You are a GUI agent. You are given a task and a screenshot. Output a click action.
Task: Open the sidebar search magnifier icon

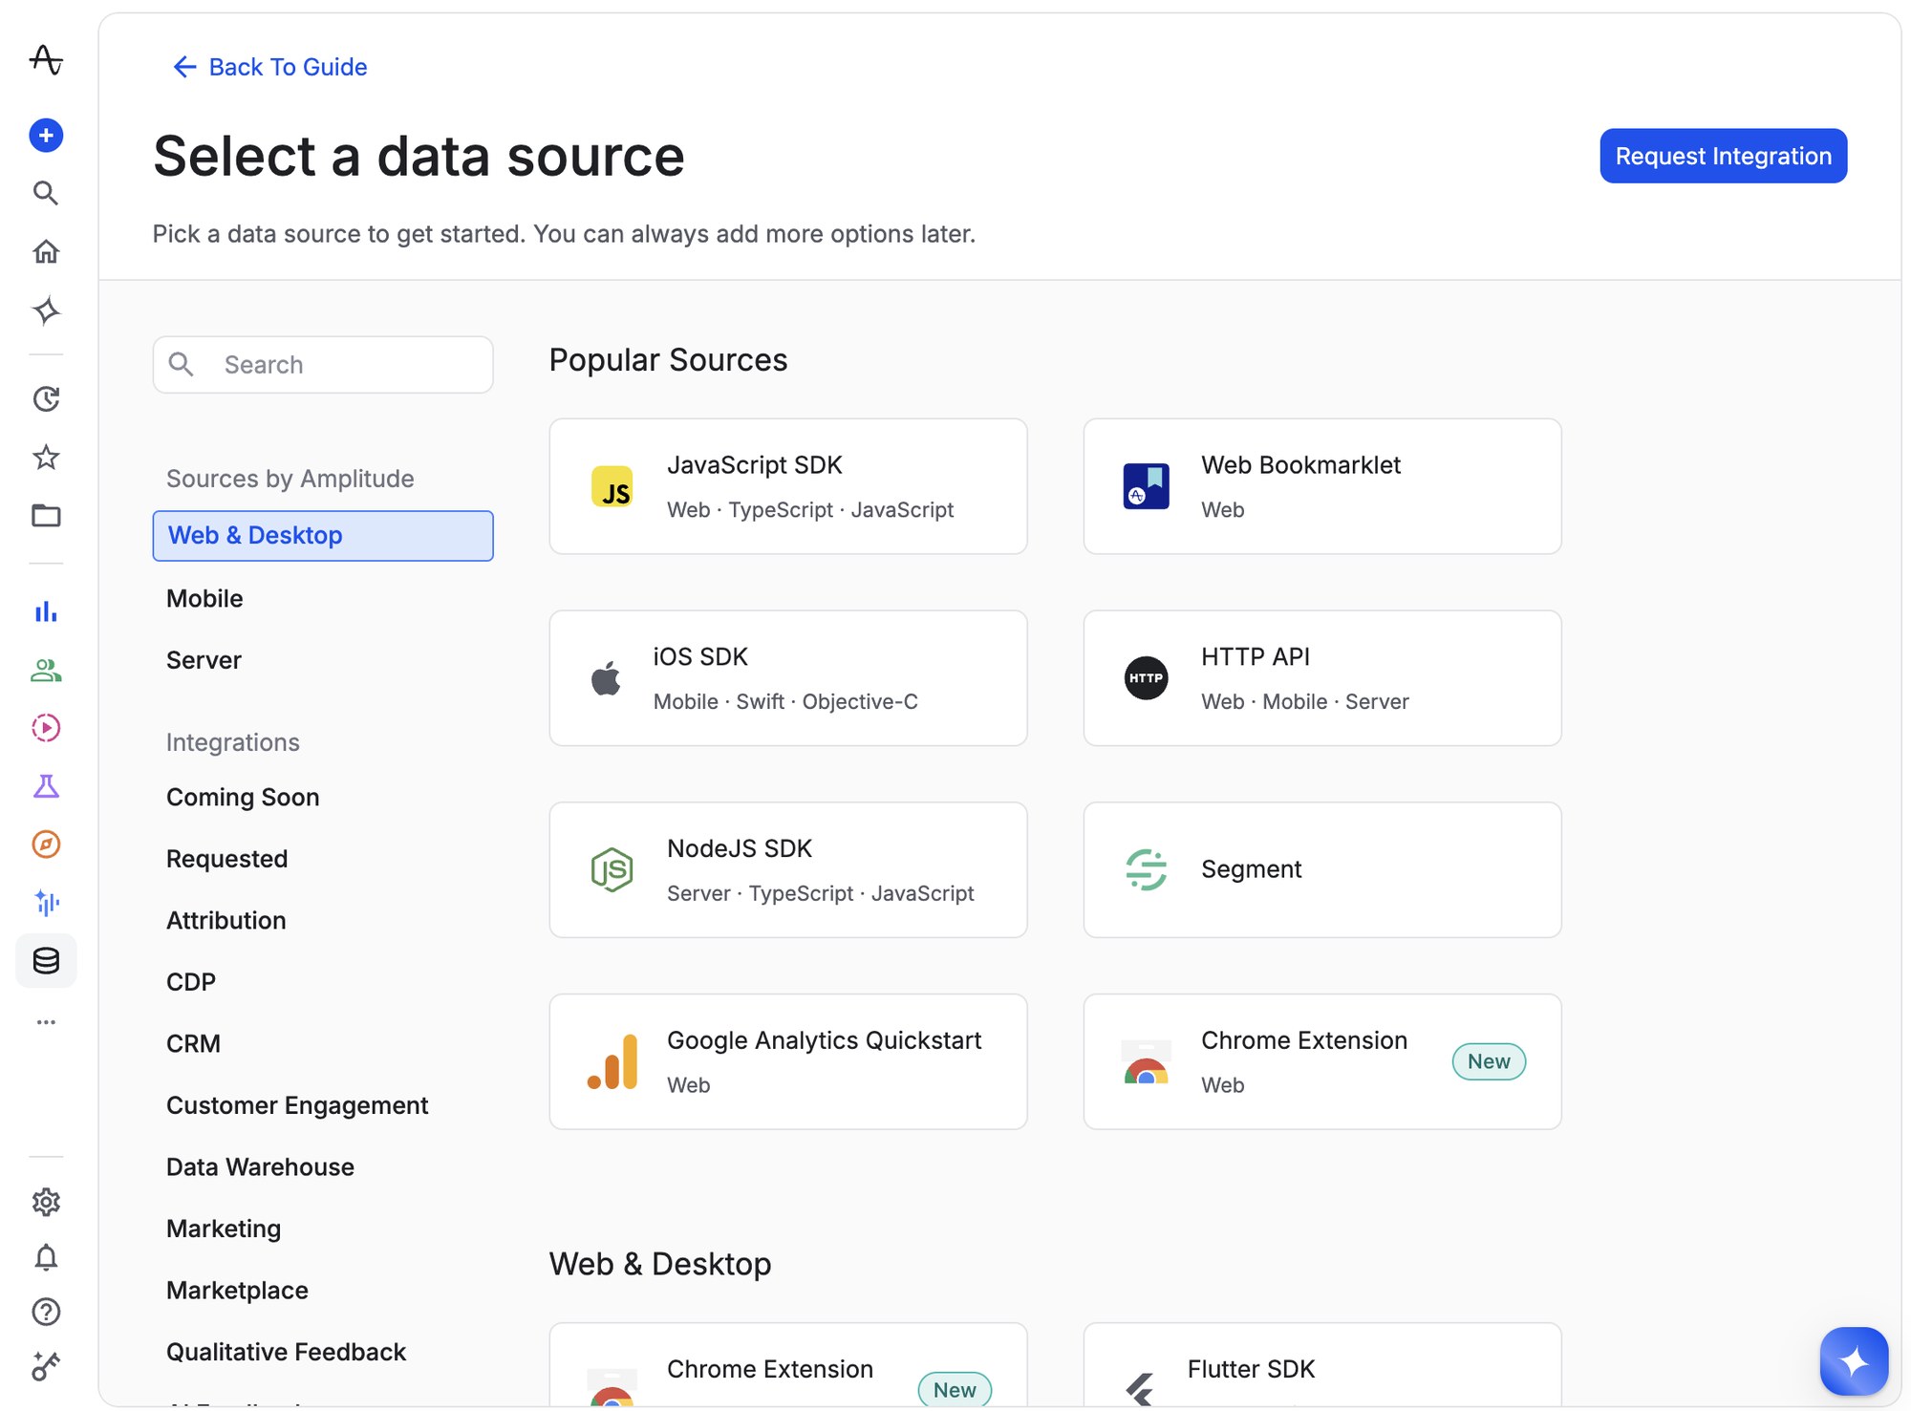click(x=46, y=193)
